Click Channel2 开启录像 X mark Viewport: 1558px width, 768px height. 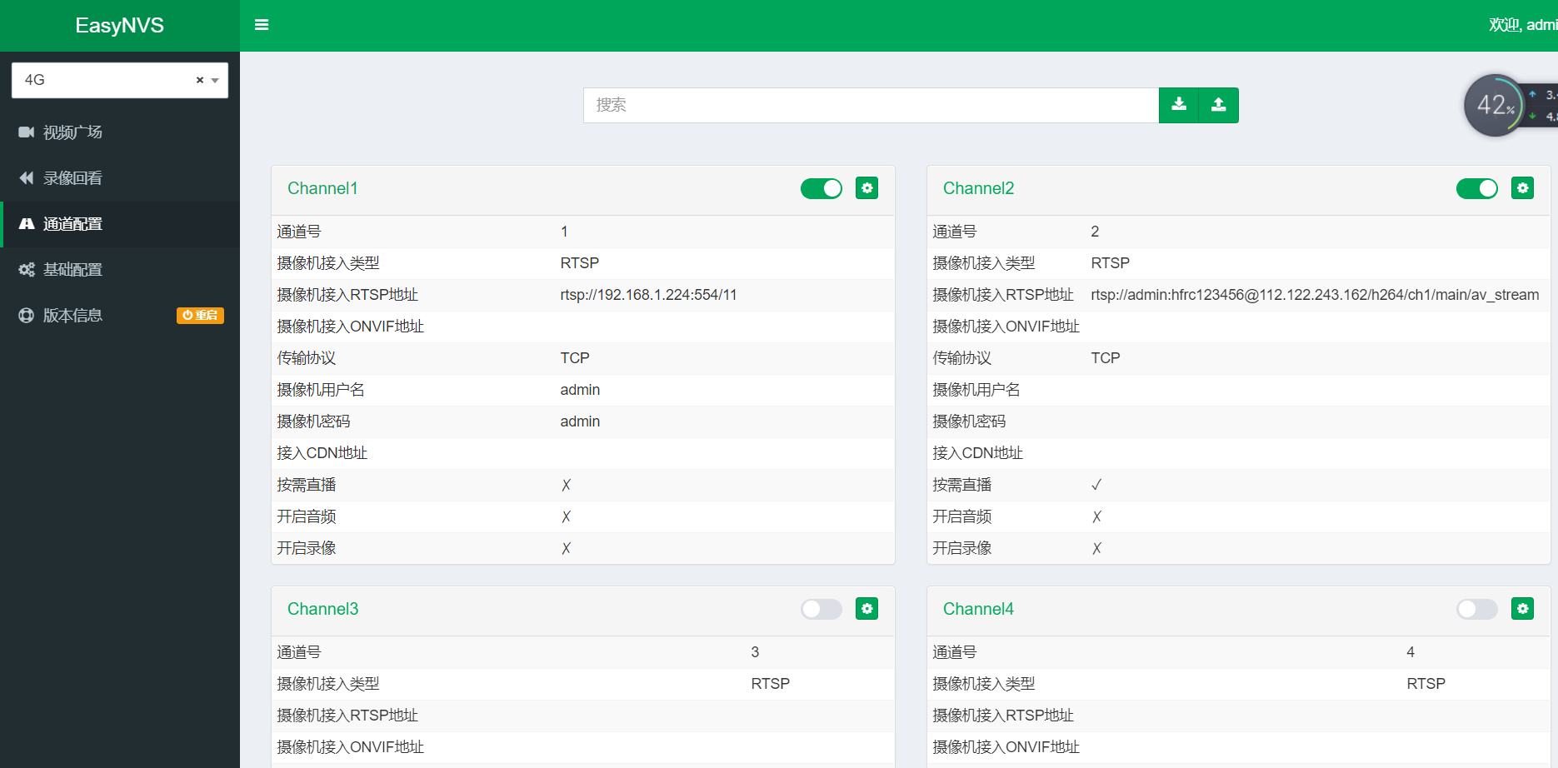(x=1096, y=548)
